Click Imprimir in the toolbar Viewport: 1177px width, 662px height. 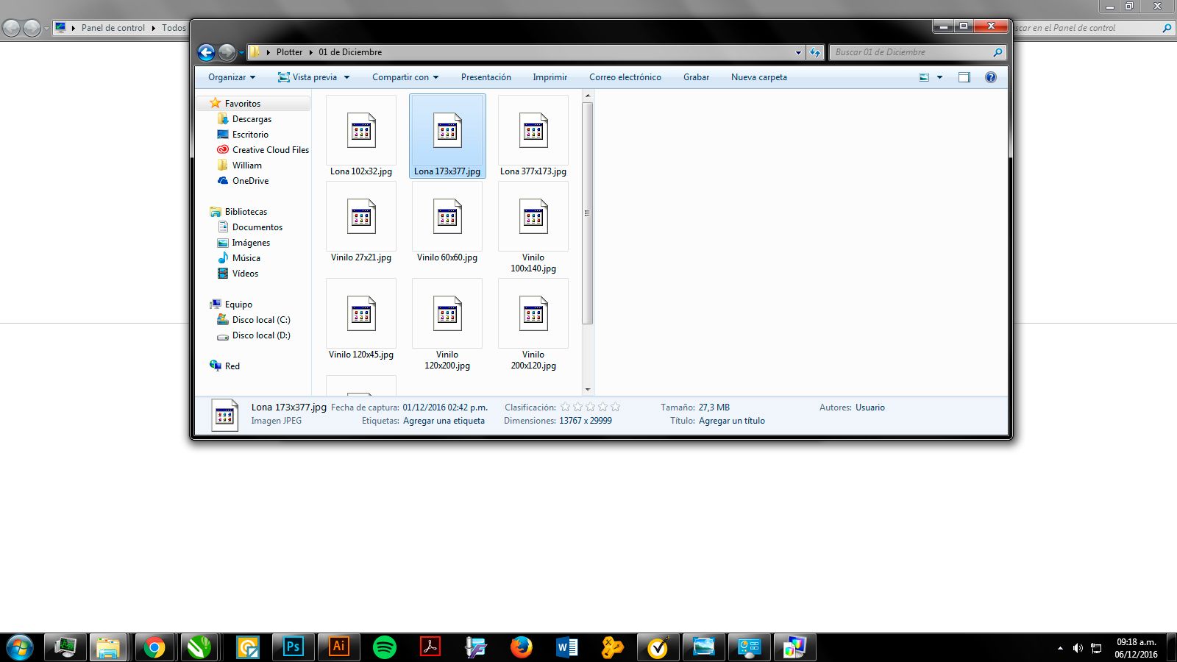point(550,77)
